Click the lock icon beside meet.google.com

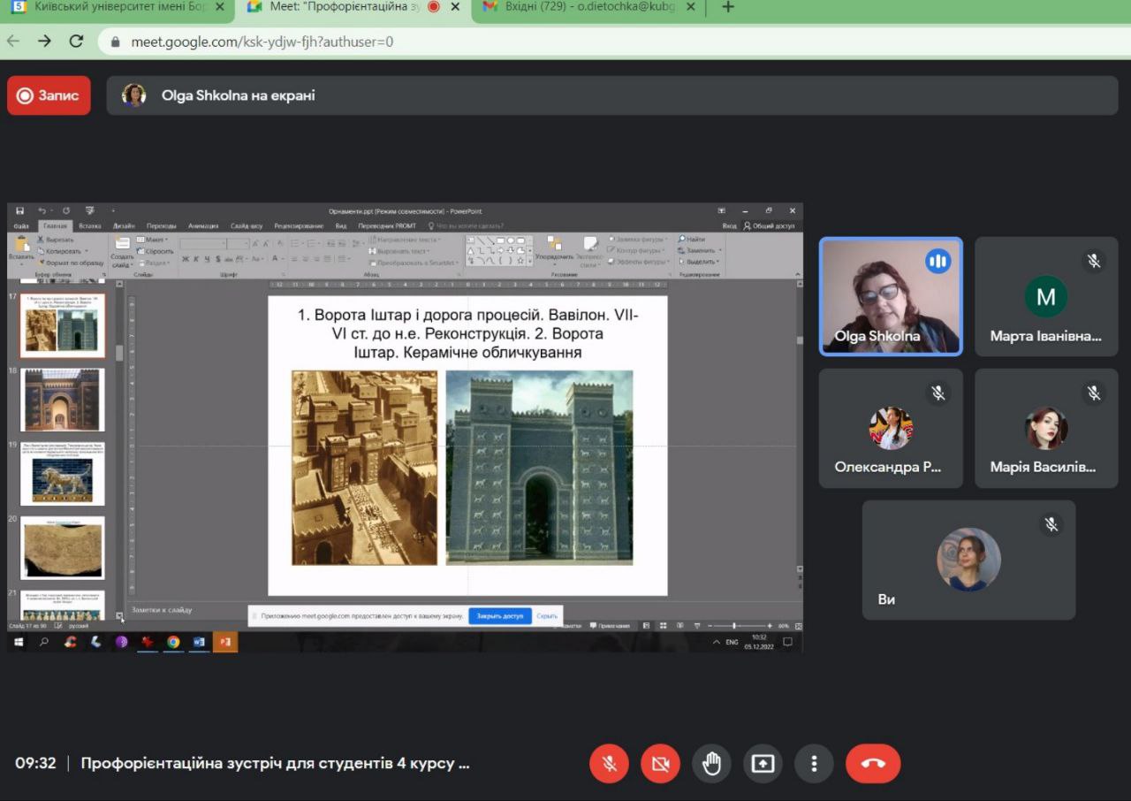coord(115,42)
